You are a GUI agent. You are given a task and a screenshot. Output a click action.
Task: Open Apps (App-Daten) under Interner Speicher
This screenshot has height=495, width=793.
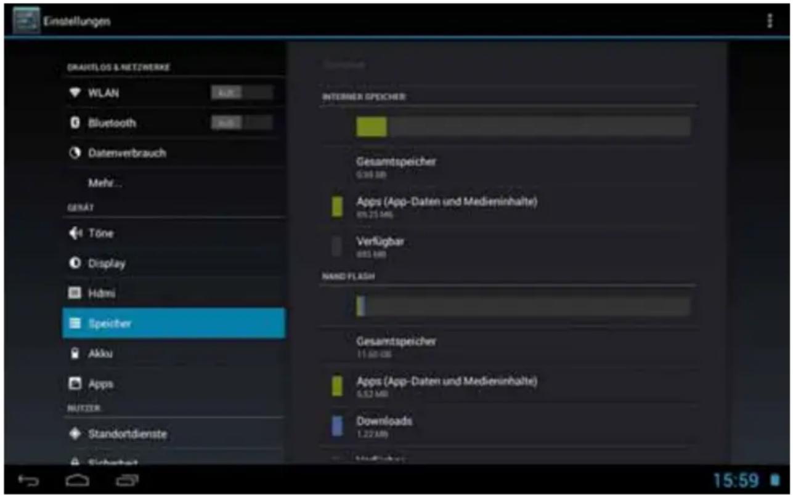click(x=508, y=207)
